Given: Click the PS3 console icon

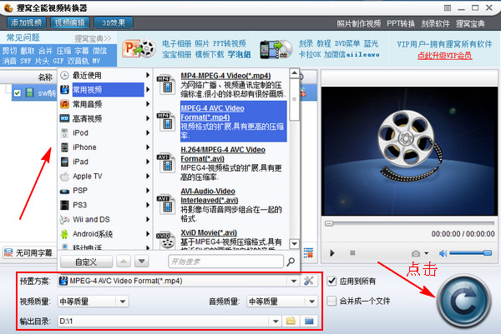Looking at the screenshot, I should click(64, 205).
